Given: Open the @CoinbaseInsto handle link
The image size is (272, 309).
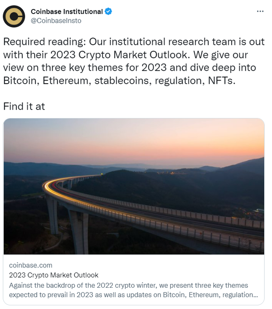Looking at the screenshot, I should pyautogui.click(x=56, y=21).
